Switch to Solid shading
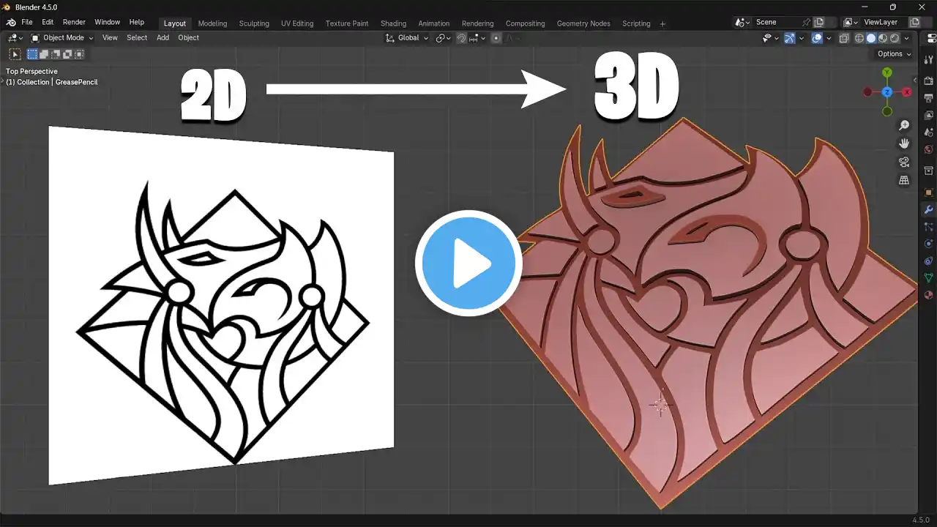 (x=871, y=38)
